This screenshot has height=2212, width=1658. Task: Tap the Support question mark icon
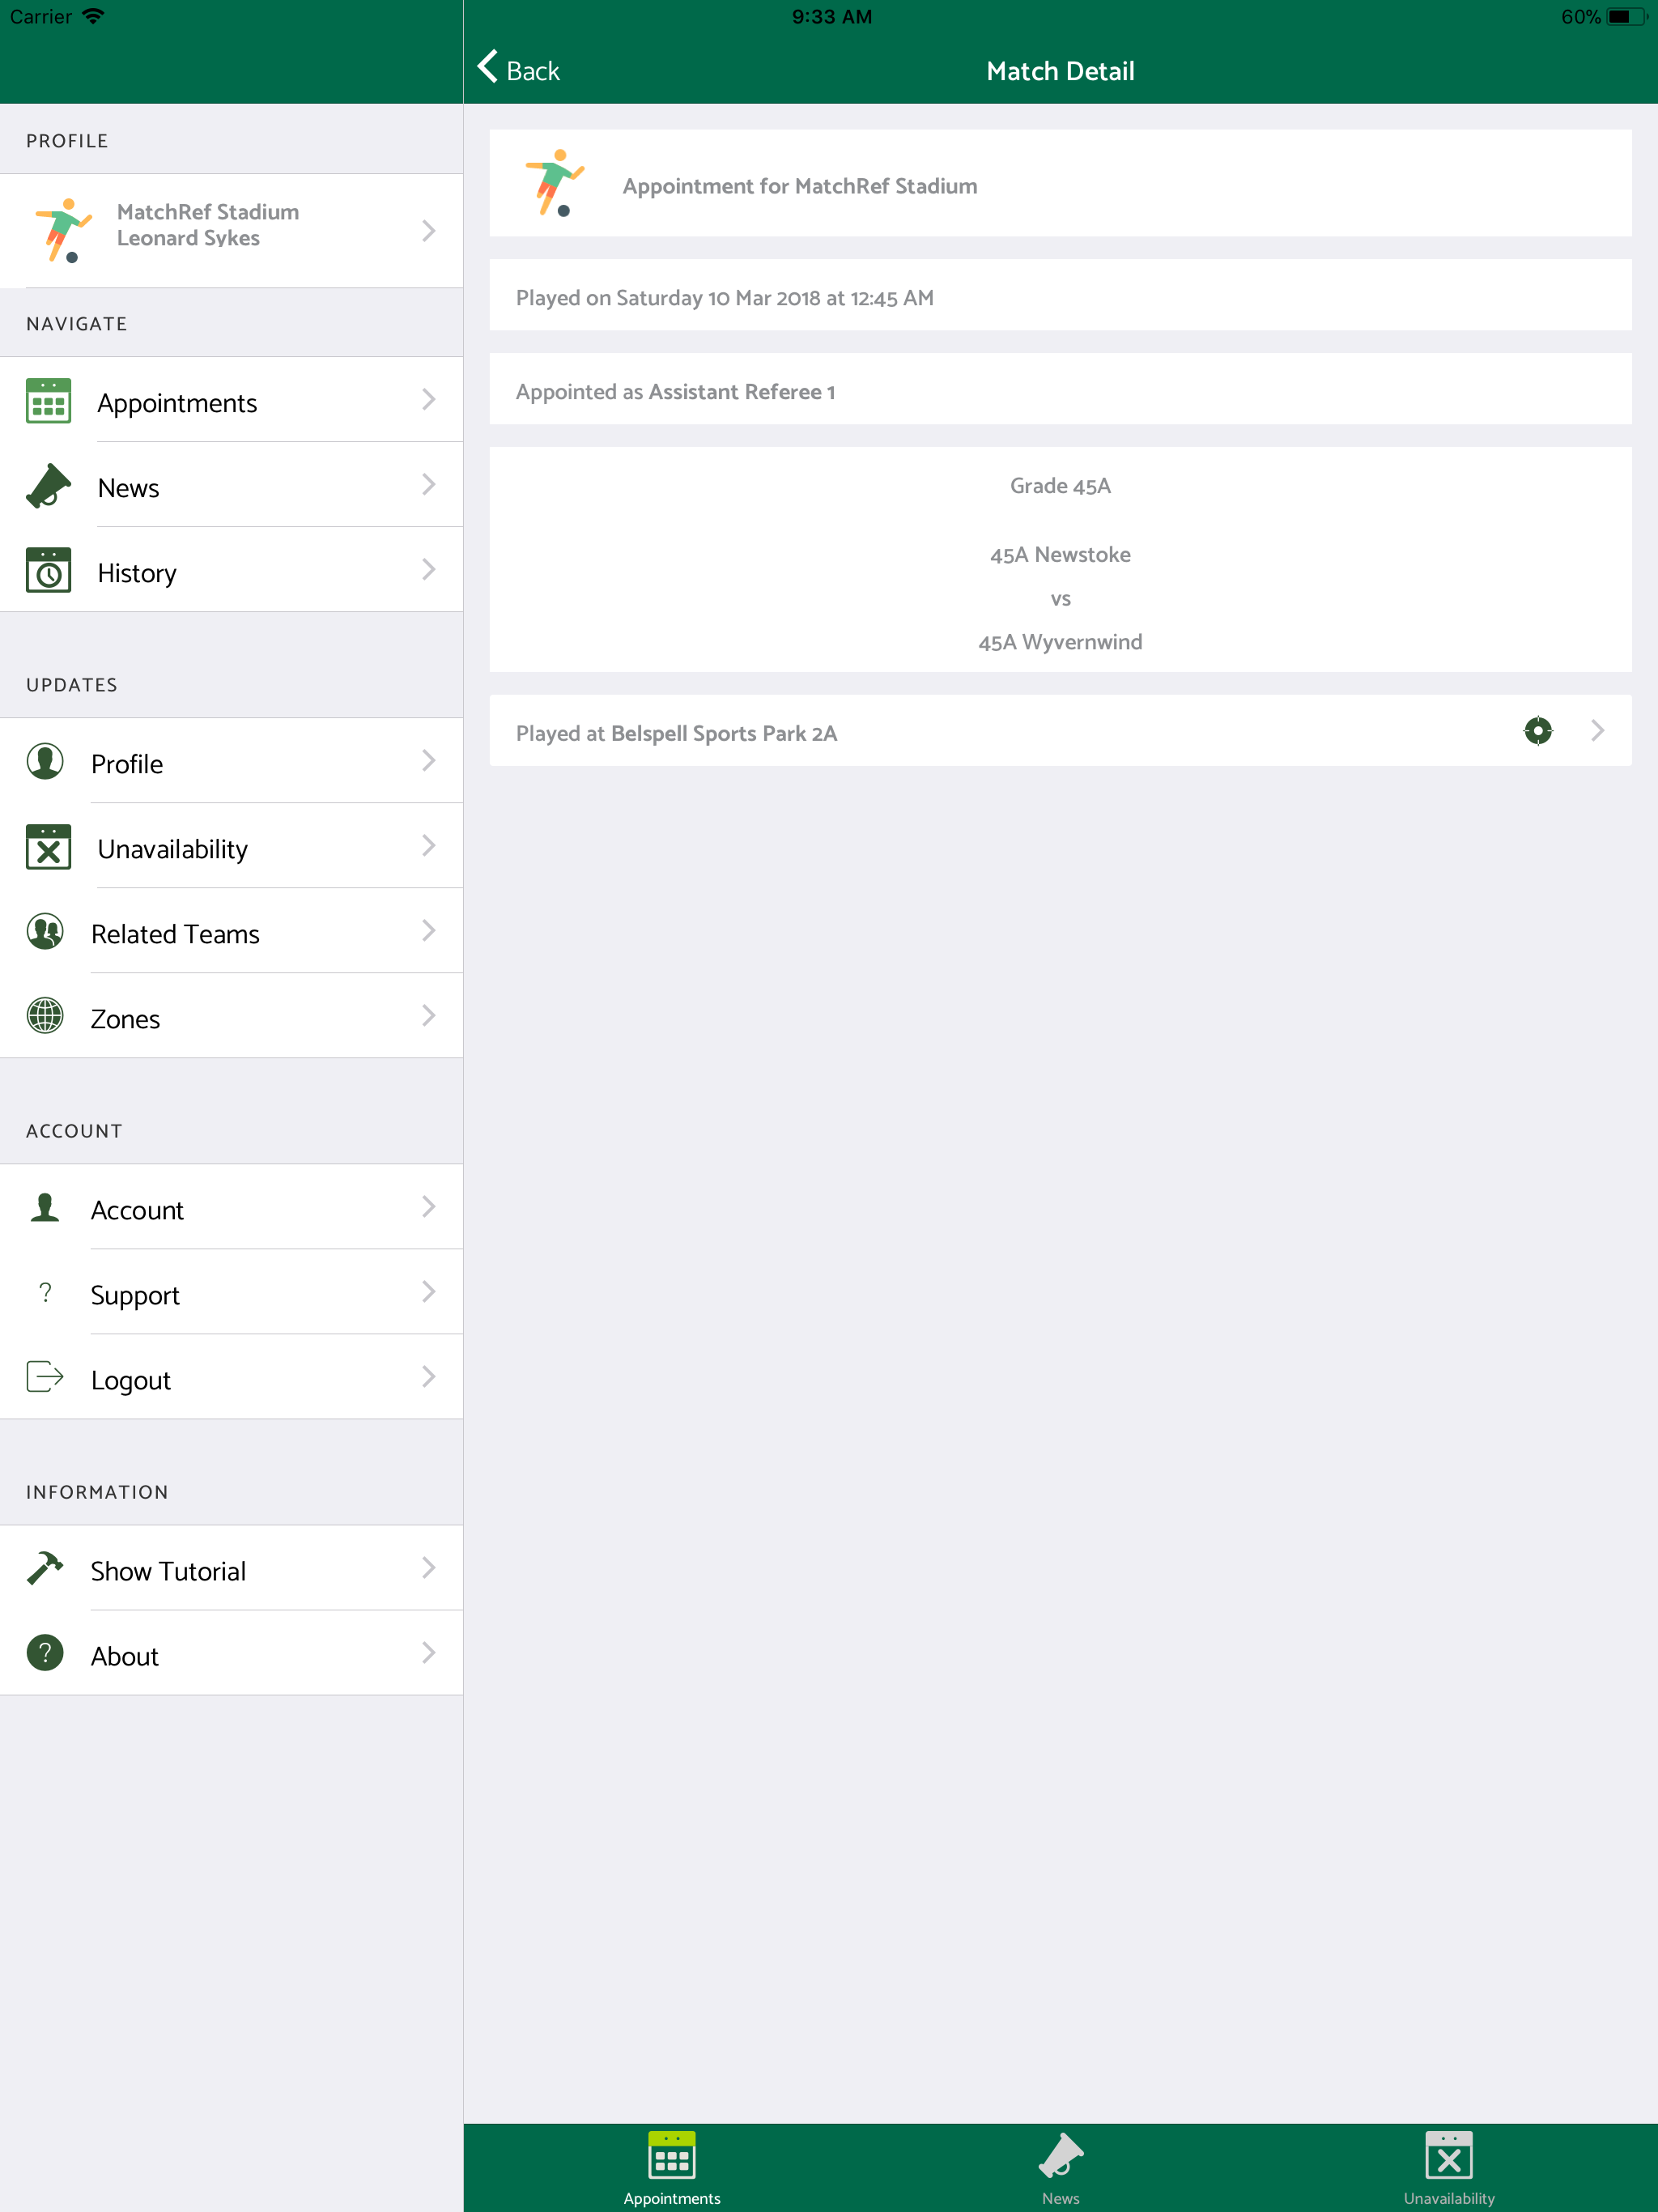pos(45,1293)
